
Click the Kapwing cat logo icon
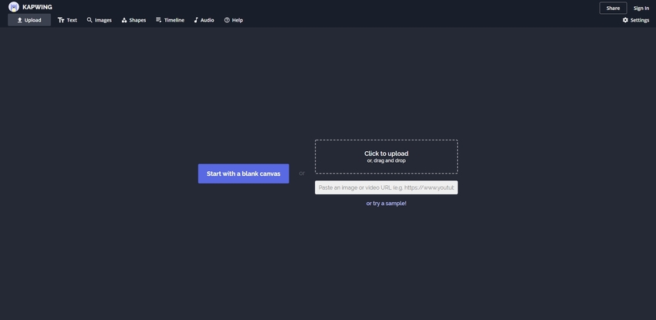click(14, 7)
